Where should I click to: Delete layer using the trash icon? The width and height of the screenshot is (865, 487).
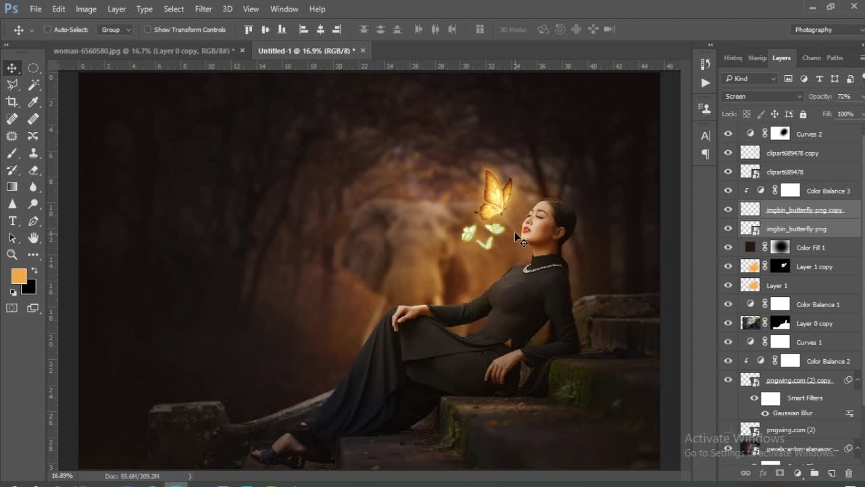click(849, 473)
